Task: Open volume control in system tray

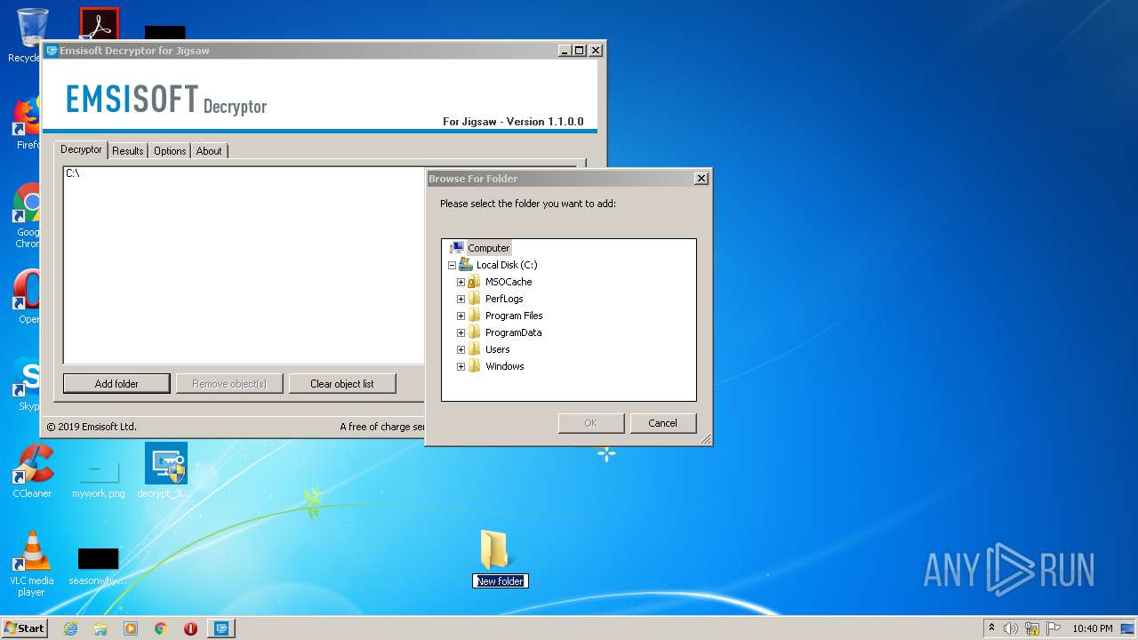Action: pos(1011,628)
